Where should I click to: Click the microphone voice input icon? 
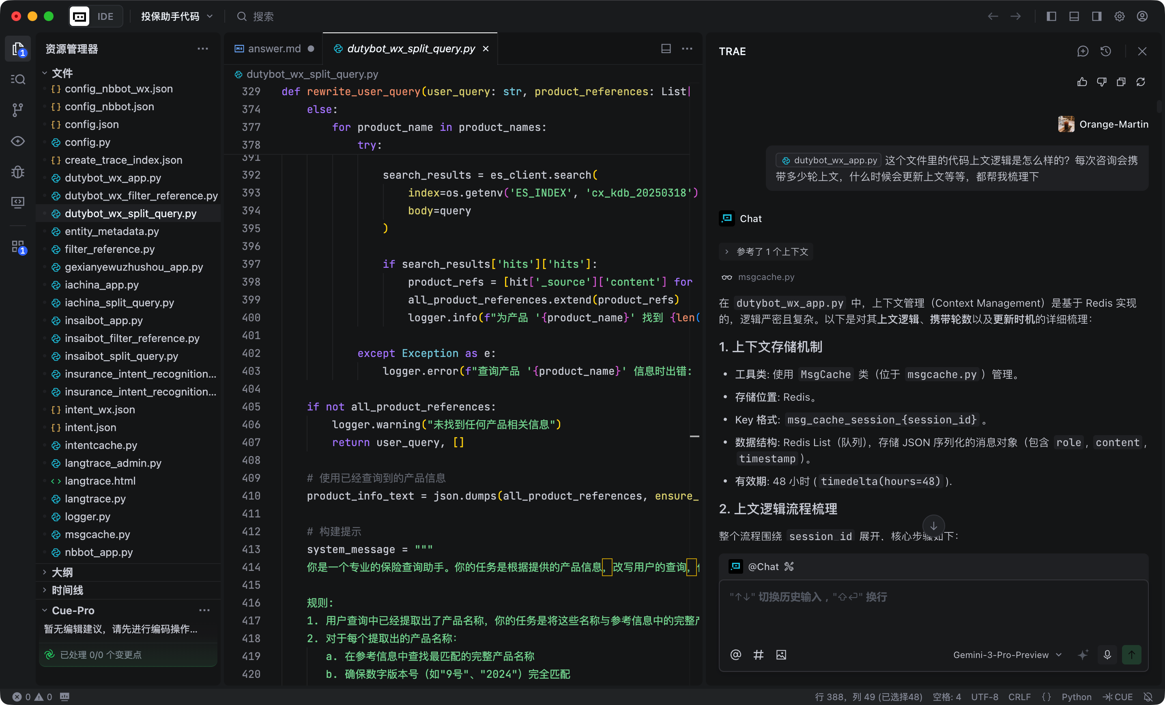[1107, 654]
